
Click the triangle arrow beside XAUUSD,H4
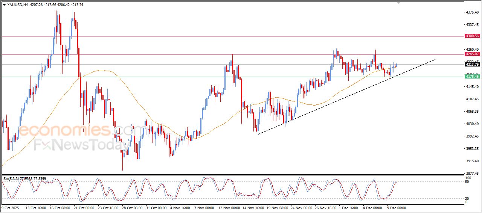(4, 5)
